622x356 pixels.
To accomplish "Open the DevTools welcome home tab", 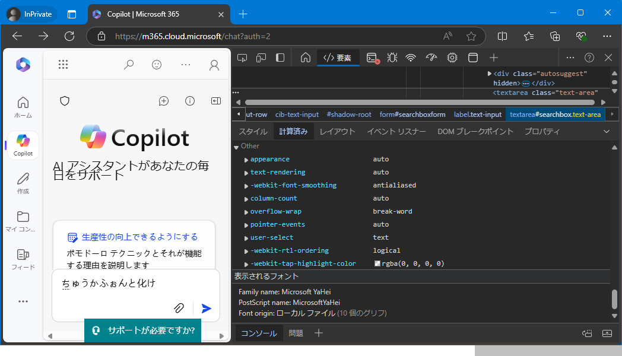I will 306,58.
